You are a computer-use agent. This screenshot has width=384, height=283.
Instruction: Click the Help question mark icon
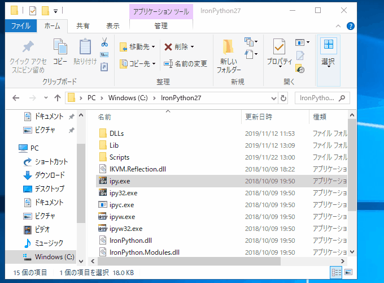coord(351,26)
